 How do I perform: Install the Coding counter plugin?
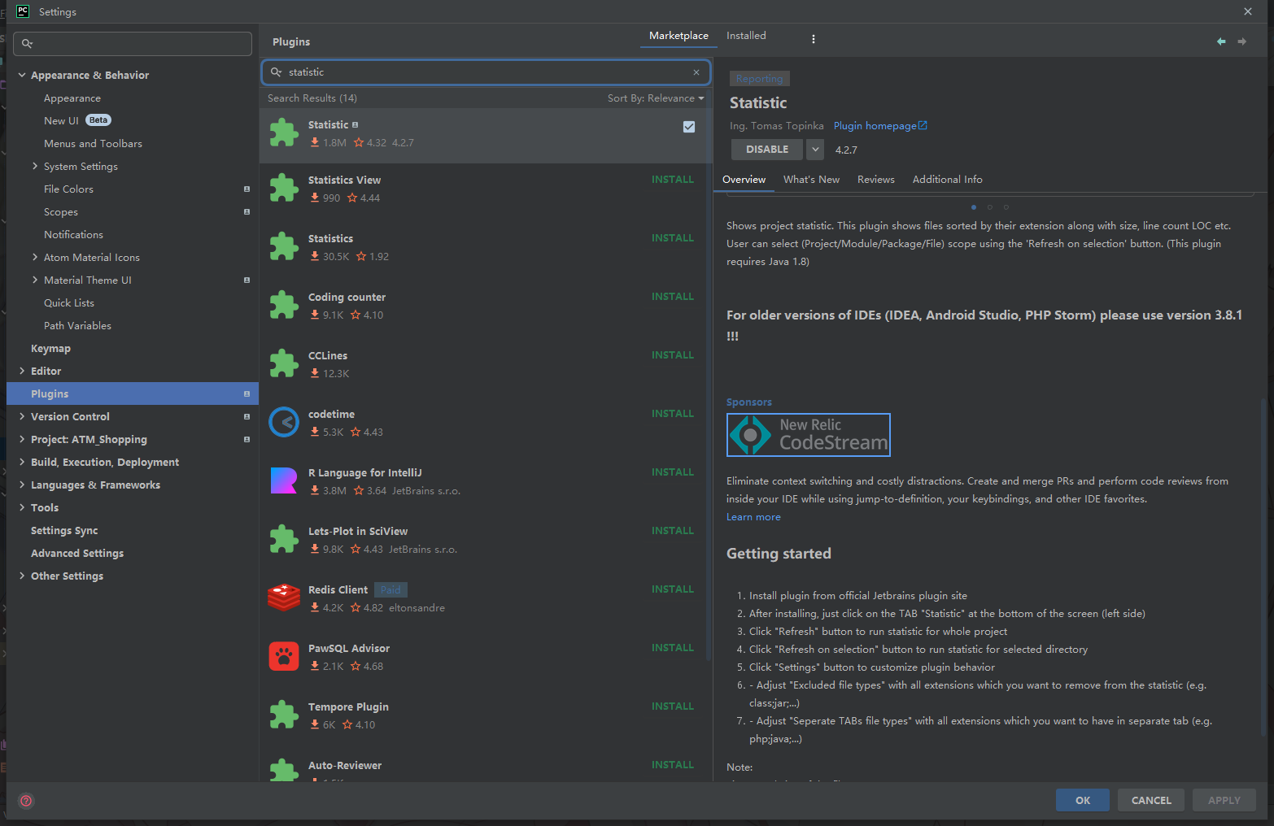[x=673, y=297]
